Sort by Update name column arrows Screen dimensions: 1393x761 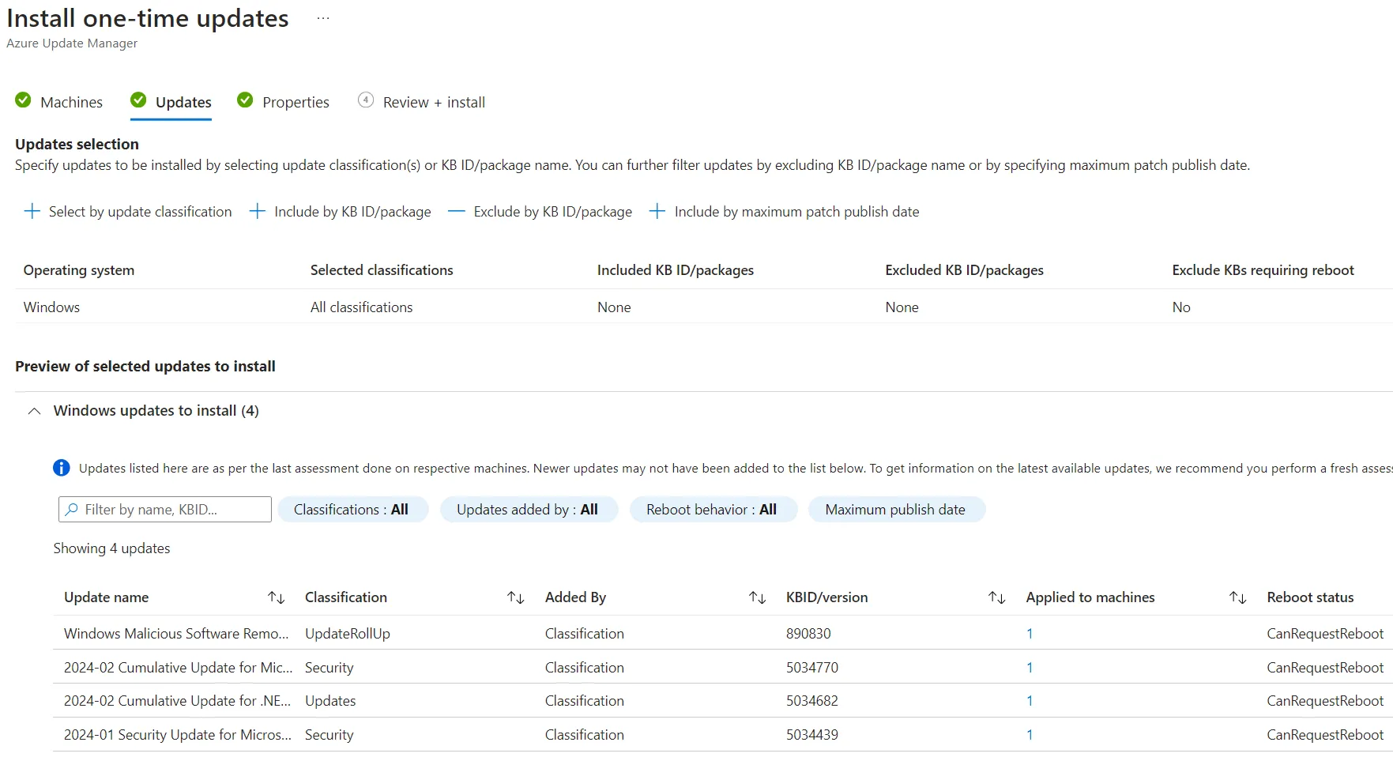[x=276, y=597]
